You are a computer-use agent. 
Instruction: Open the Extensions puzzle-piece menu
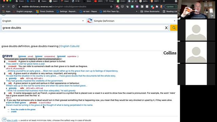click(157, 6)
